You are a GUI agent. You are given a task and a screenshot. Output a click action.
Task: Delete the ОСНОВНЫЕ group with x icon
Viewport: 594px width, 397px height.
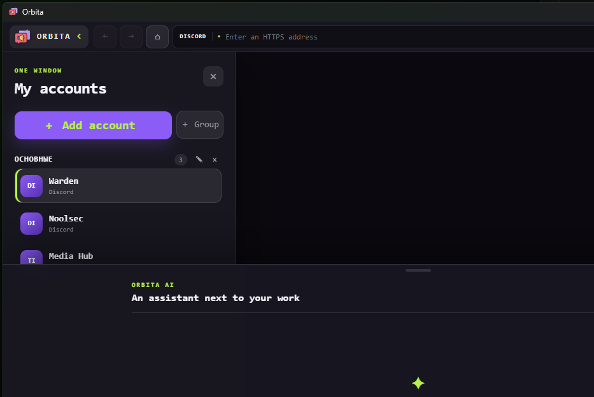pos(215,160)
